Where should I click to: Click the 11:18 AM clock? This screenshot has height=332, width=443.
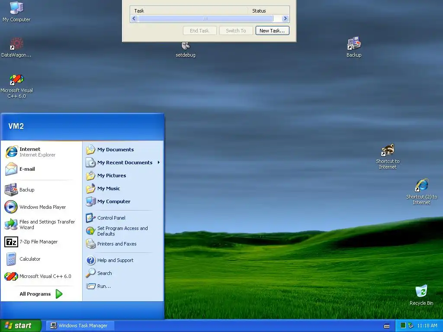427,326
